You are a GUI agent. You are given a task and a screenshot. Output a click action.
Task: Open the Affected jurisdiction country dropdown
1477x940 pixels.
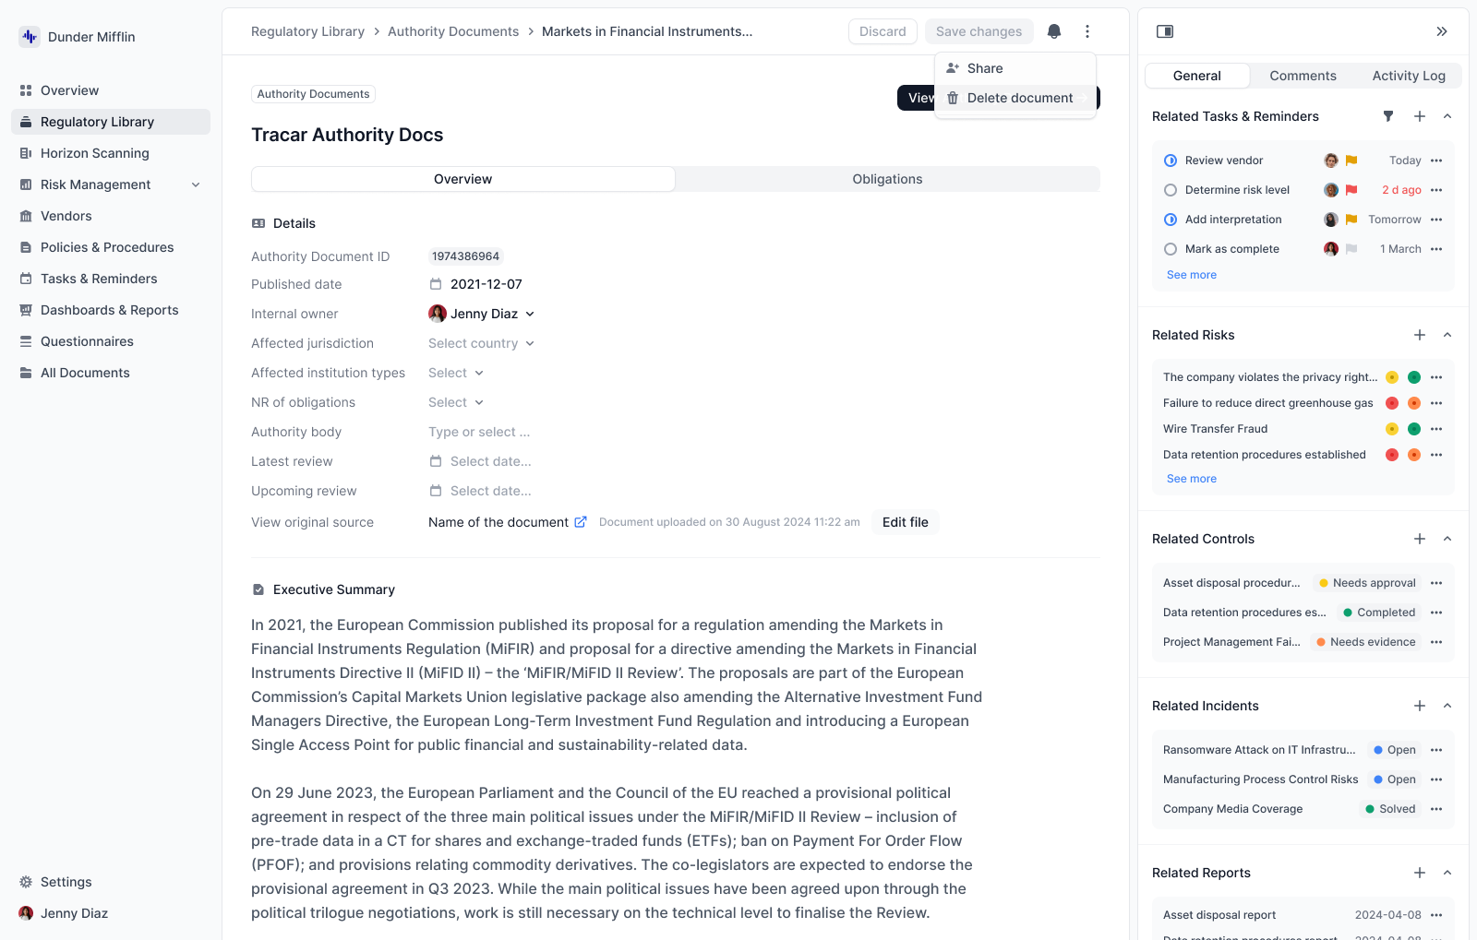[x=481, y=343]
